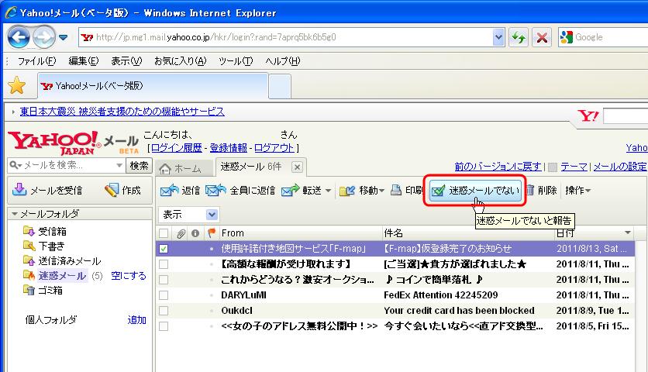
Task: Open the 受信箱 folder
Action: pyautogui.click(x=45, y=231)
